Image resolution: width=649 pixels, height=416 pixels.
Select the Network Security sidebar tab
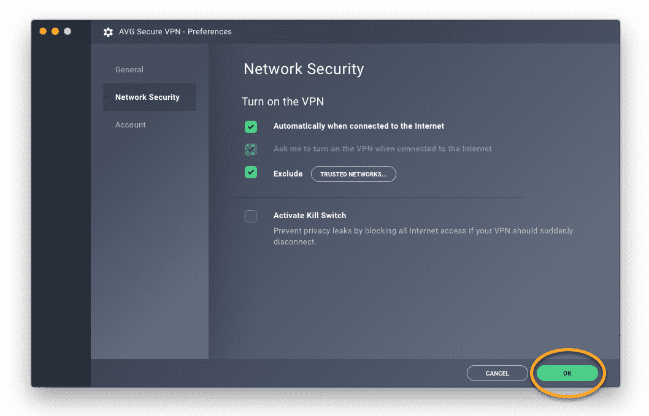pos(148,97)
